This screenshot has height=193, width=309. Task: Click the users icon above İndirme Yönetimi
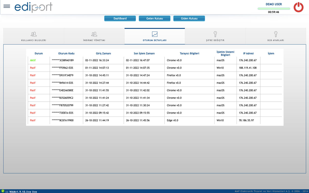[x=94, y=34]
